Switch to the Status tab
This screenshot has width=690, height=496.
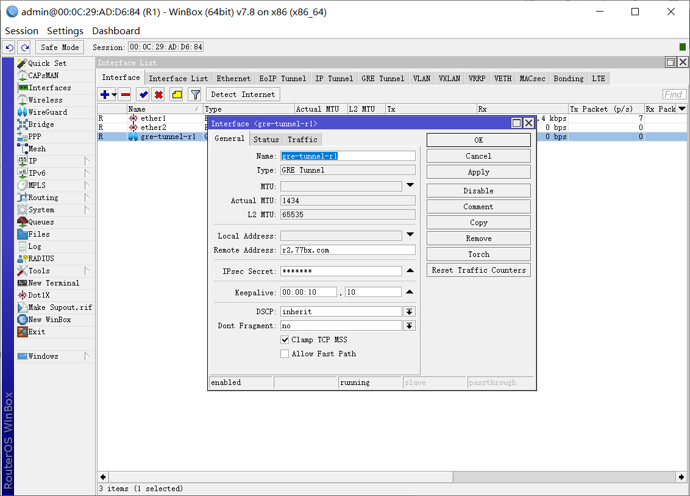tap(266, 140)
